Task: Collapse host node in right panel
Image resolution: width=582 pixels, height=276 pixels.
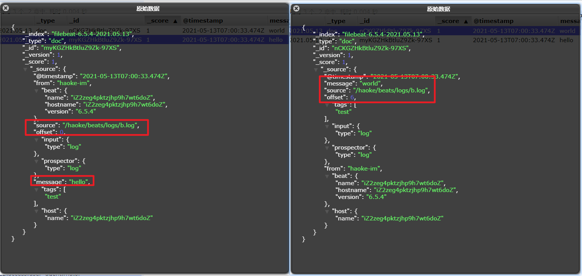Action: pos(327,211)
